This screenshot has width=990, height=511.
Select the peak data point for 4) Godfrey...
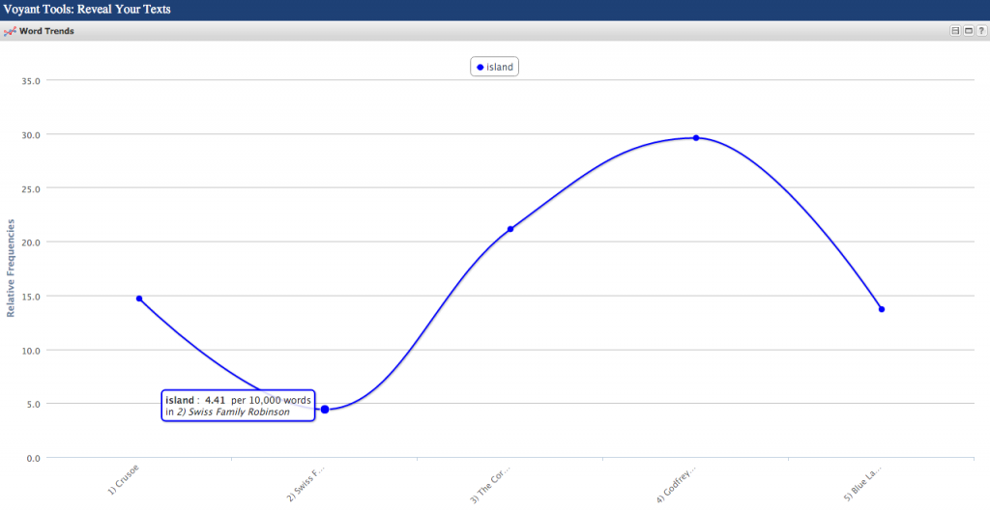coord(696,137)
